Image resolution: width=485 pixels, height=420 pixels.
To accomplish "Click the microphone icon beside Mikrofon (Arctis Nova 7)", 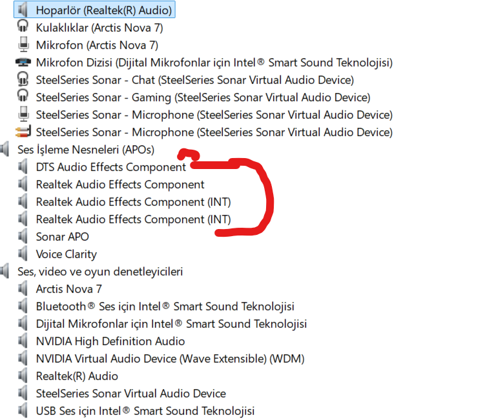I will tap(23, 45).
